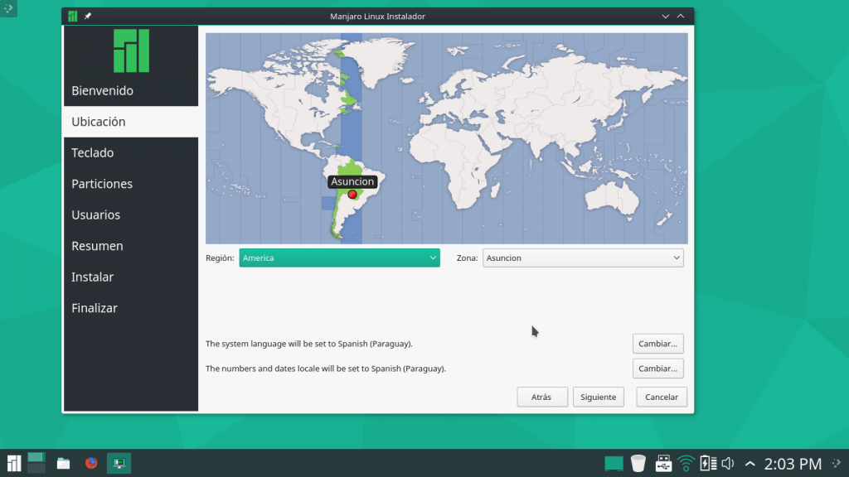Click the red Asuncion location marker on map
849x477 pixels.
click(x=352, y=194)
